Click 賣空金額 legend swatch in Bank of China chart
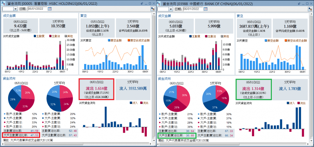The height and width of the screenshot is (147, 314). (x=266, y=41)
